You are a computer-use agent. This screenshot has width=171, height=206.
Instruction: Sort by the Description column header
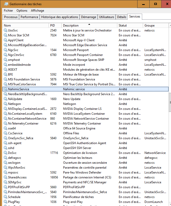89,25
